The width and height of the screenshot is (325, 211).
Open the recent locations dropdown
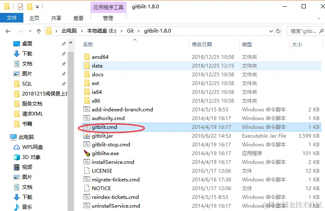click(30, 31)
